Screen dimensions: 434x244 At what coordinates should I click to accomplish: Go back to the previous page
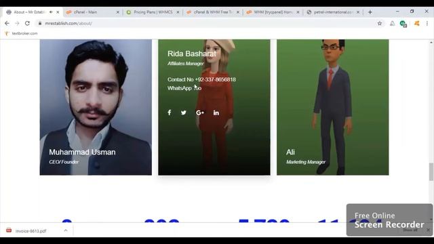(x=7, y=24)
